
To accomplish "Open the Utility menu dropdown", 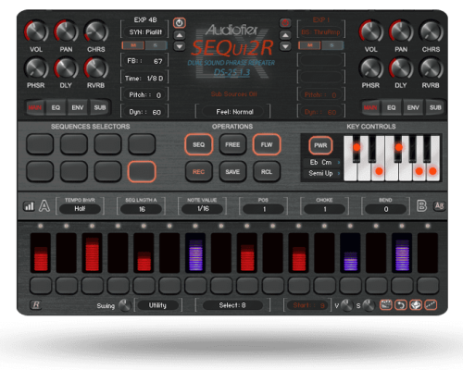I will click(157, 305).
